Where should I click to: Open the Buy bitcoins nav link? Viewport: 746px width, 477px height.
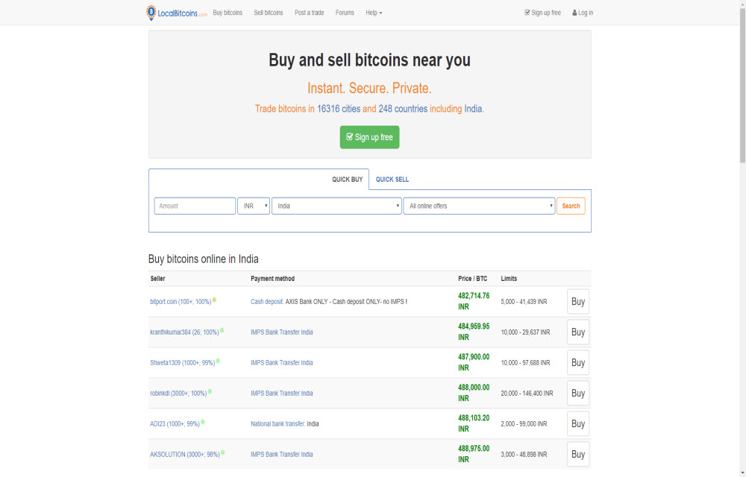tap(228, 13)
